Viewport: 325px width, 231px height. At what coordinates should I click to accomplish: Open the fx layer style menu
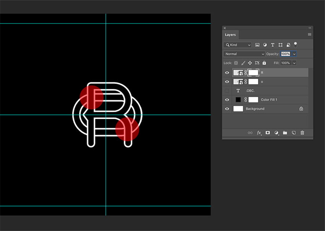[x=259, y=133]
